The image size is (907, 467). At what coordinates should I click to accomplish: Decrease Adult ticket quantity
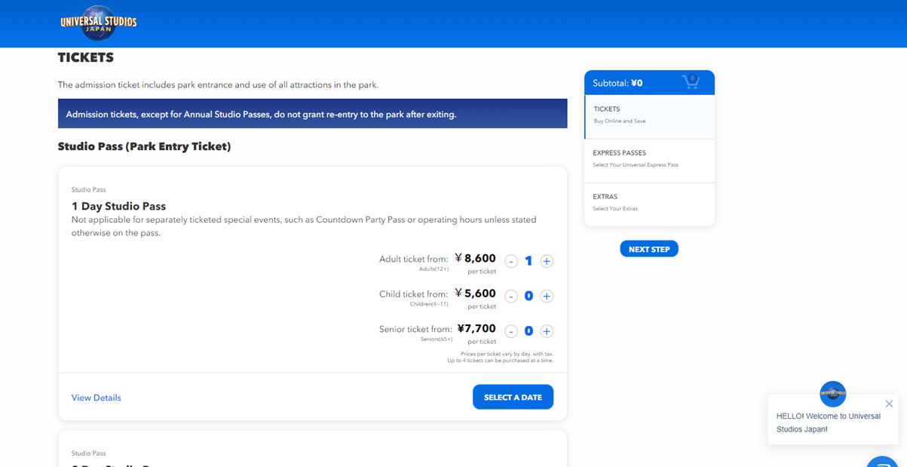[x=511, y=261]
